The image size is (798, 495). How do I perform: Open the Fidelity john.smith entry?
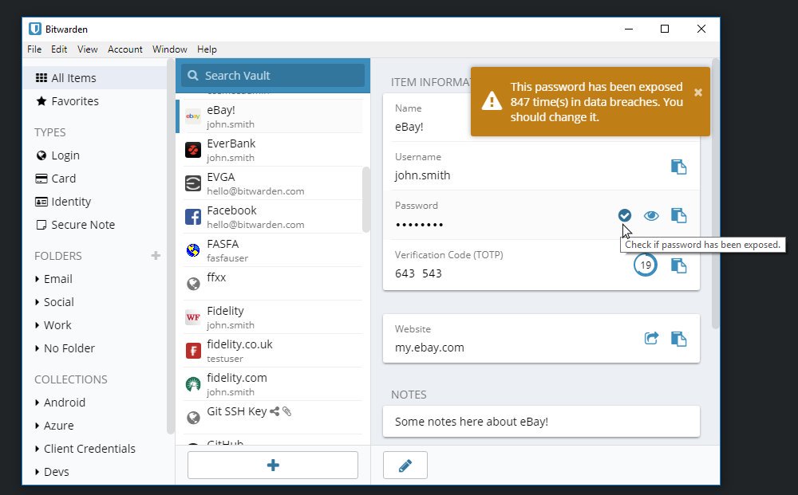270,317
